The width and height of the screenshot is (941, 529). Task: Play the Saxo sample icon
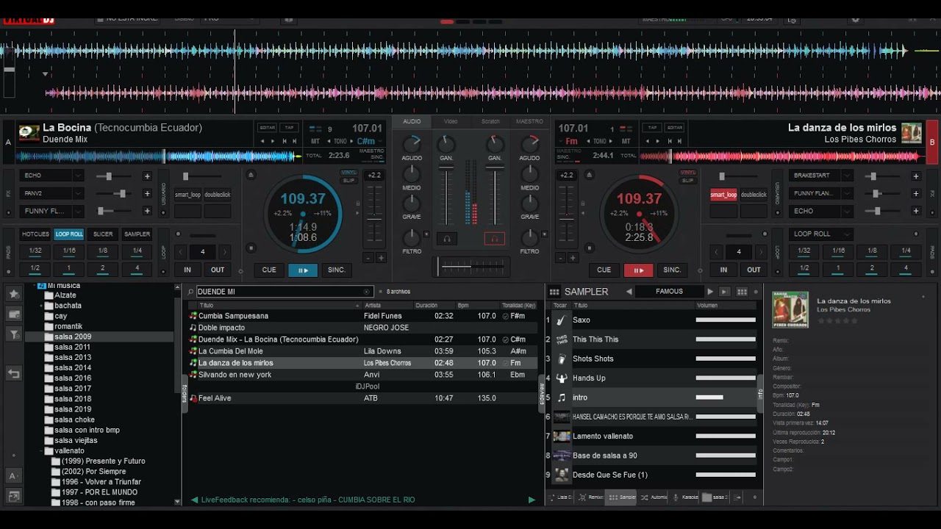[562, 320]
